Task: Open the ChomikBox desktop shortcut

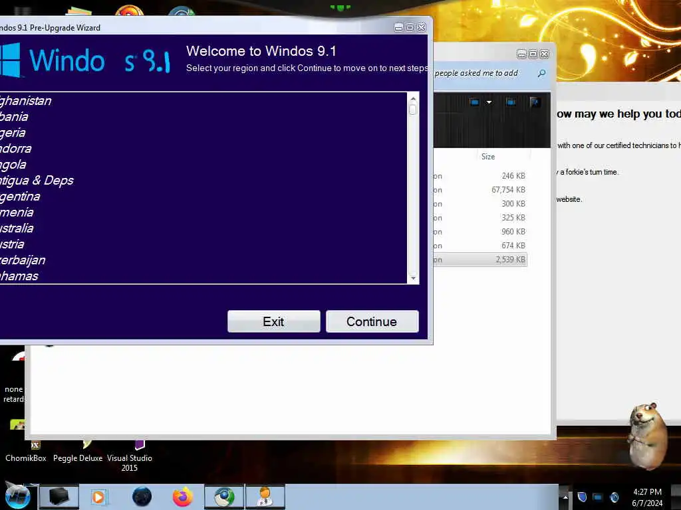Action: (x=26, y=452)
